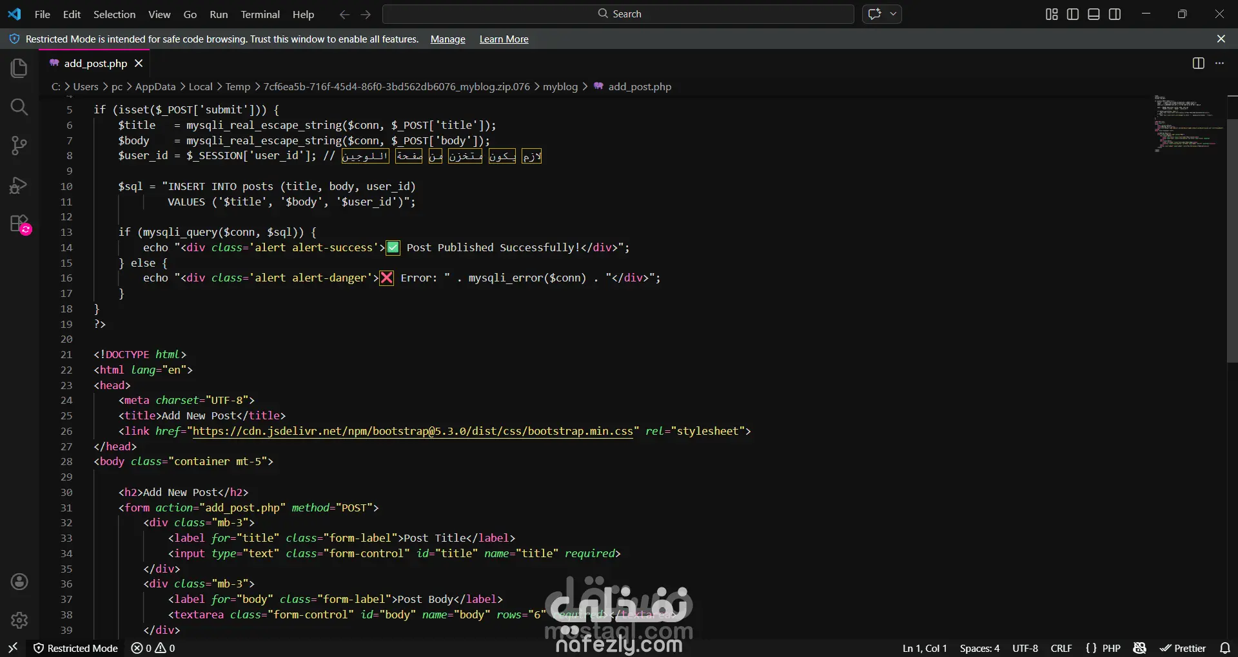The width and height of the screenshot is (1238, 657).
Task: Open the Go menu
Action: [x=190, y=14]
